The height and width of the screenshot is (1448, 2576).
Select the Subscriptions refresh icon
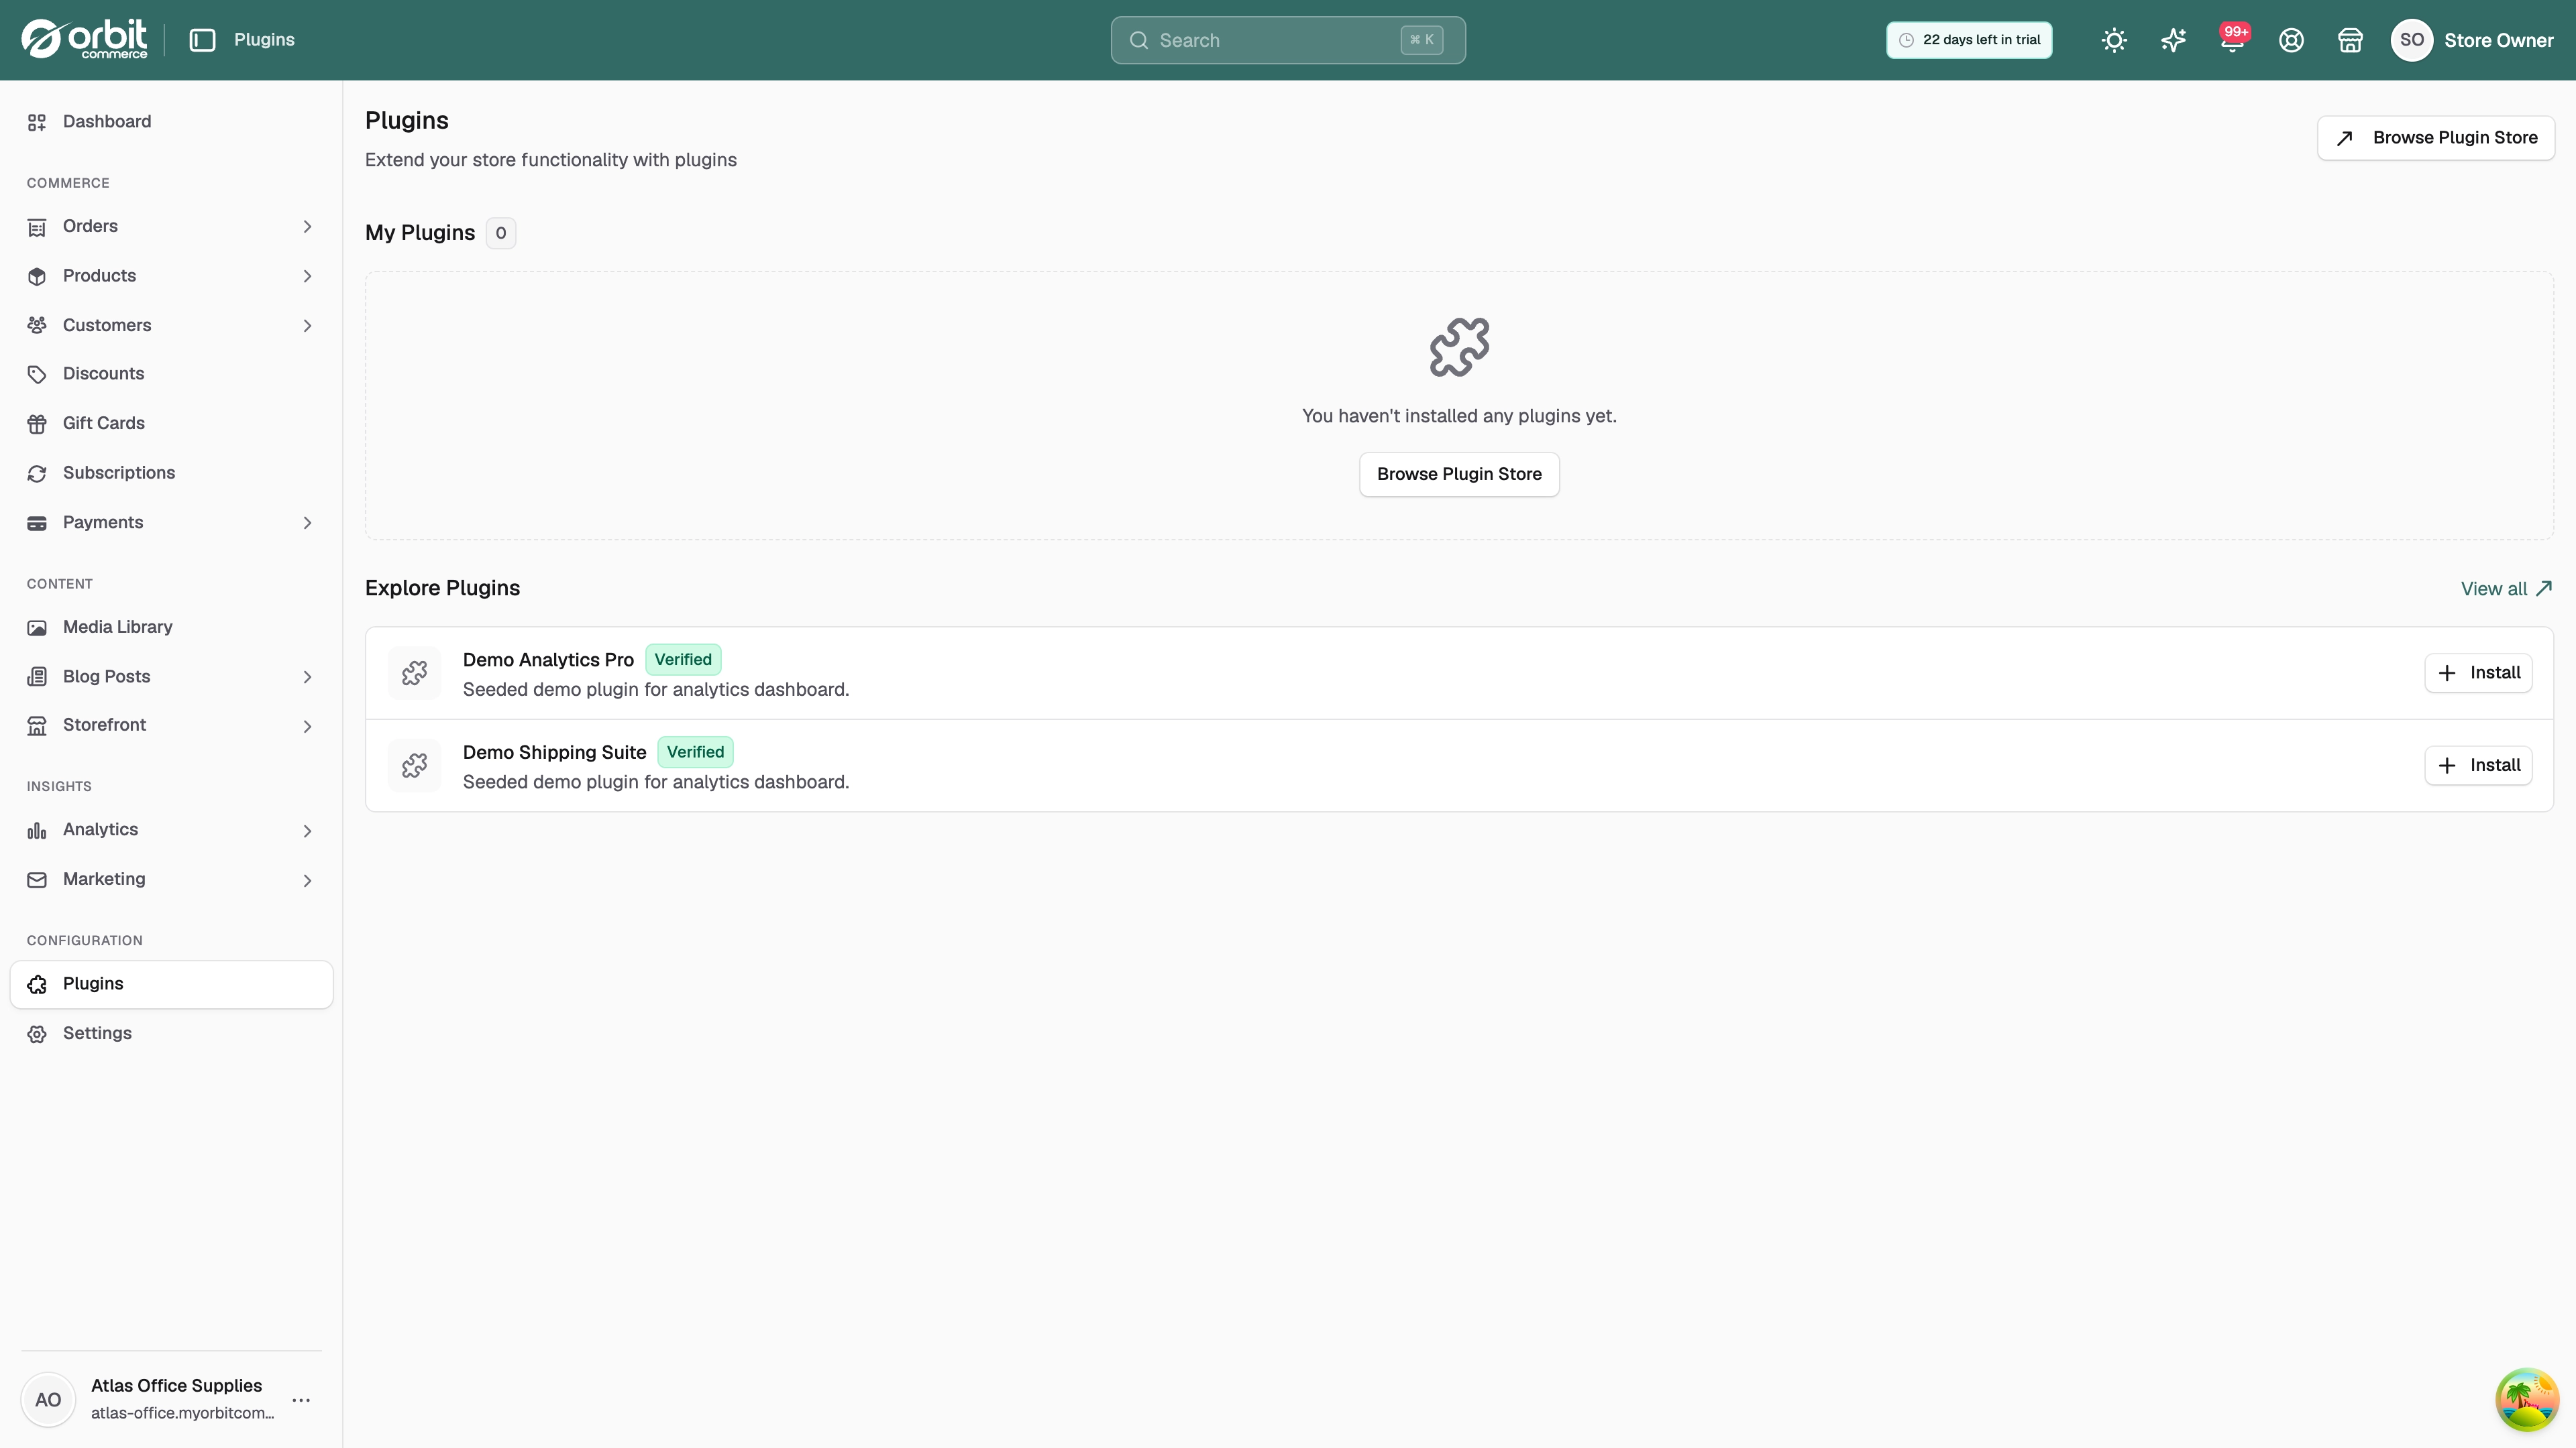37,474
